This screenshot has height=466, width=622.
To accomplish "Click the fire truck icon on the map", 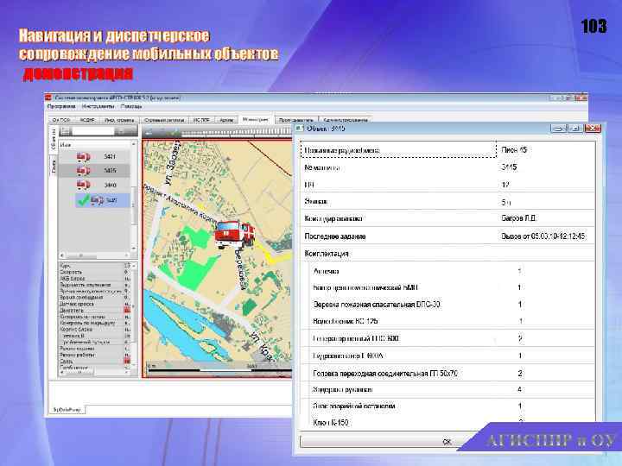I will click(x=235, y=235).
